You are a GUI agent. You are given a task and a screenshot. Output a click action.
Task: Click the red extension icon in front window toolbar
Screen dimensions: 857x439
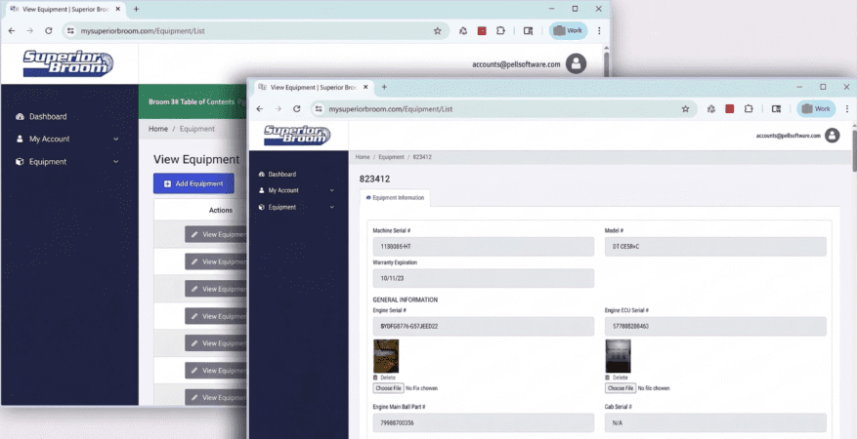click(x=729, y=108)
